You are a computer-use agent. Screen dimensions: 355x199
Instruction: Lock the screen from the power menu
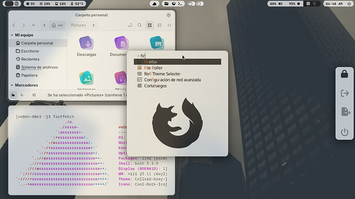pos(344,74)
